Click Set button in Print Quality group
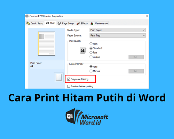The width and height of the screenshot is (174, 139). (136, 57)
